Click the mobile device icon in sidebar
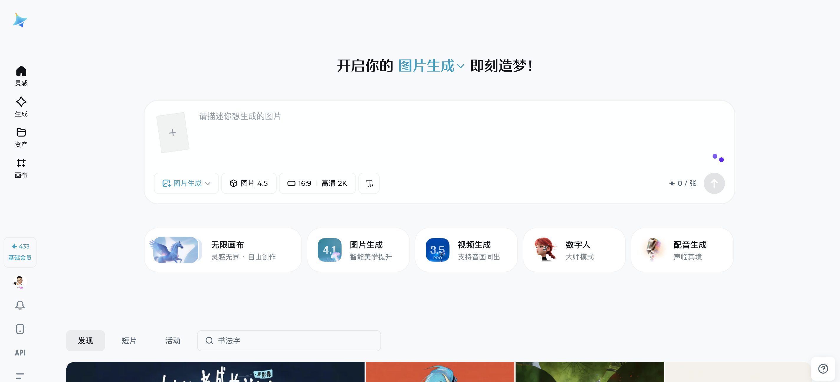Viewport: 840px width, 382px height. tap(20, 329)
